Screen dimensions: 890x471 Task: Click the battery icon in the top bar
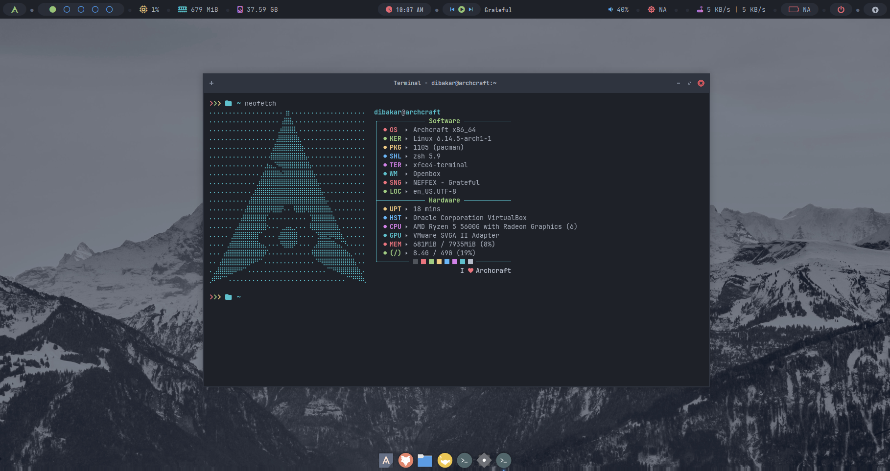[x=794, y=9]
